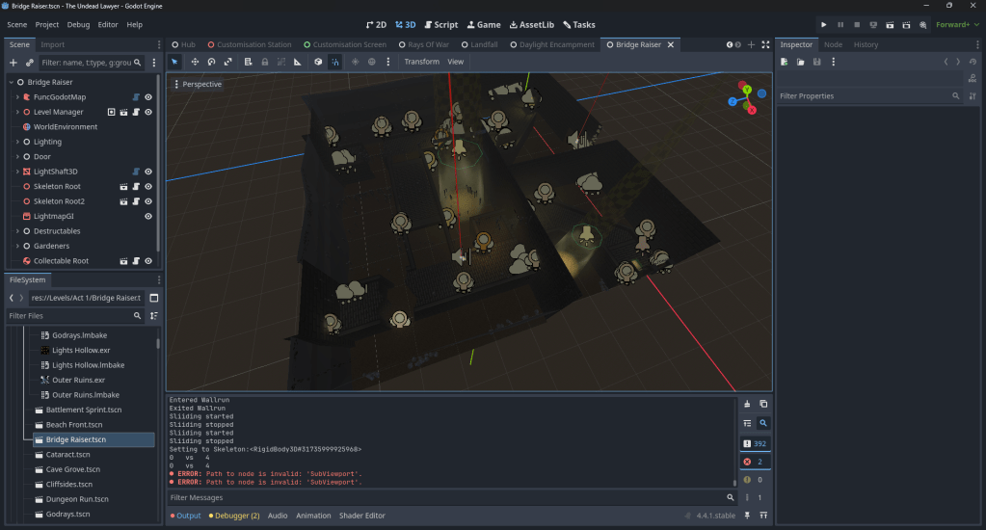Click the Lock selected node icon
The height and width of the screenshot is (530, 986).
click(x=264, y=62)
